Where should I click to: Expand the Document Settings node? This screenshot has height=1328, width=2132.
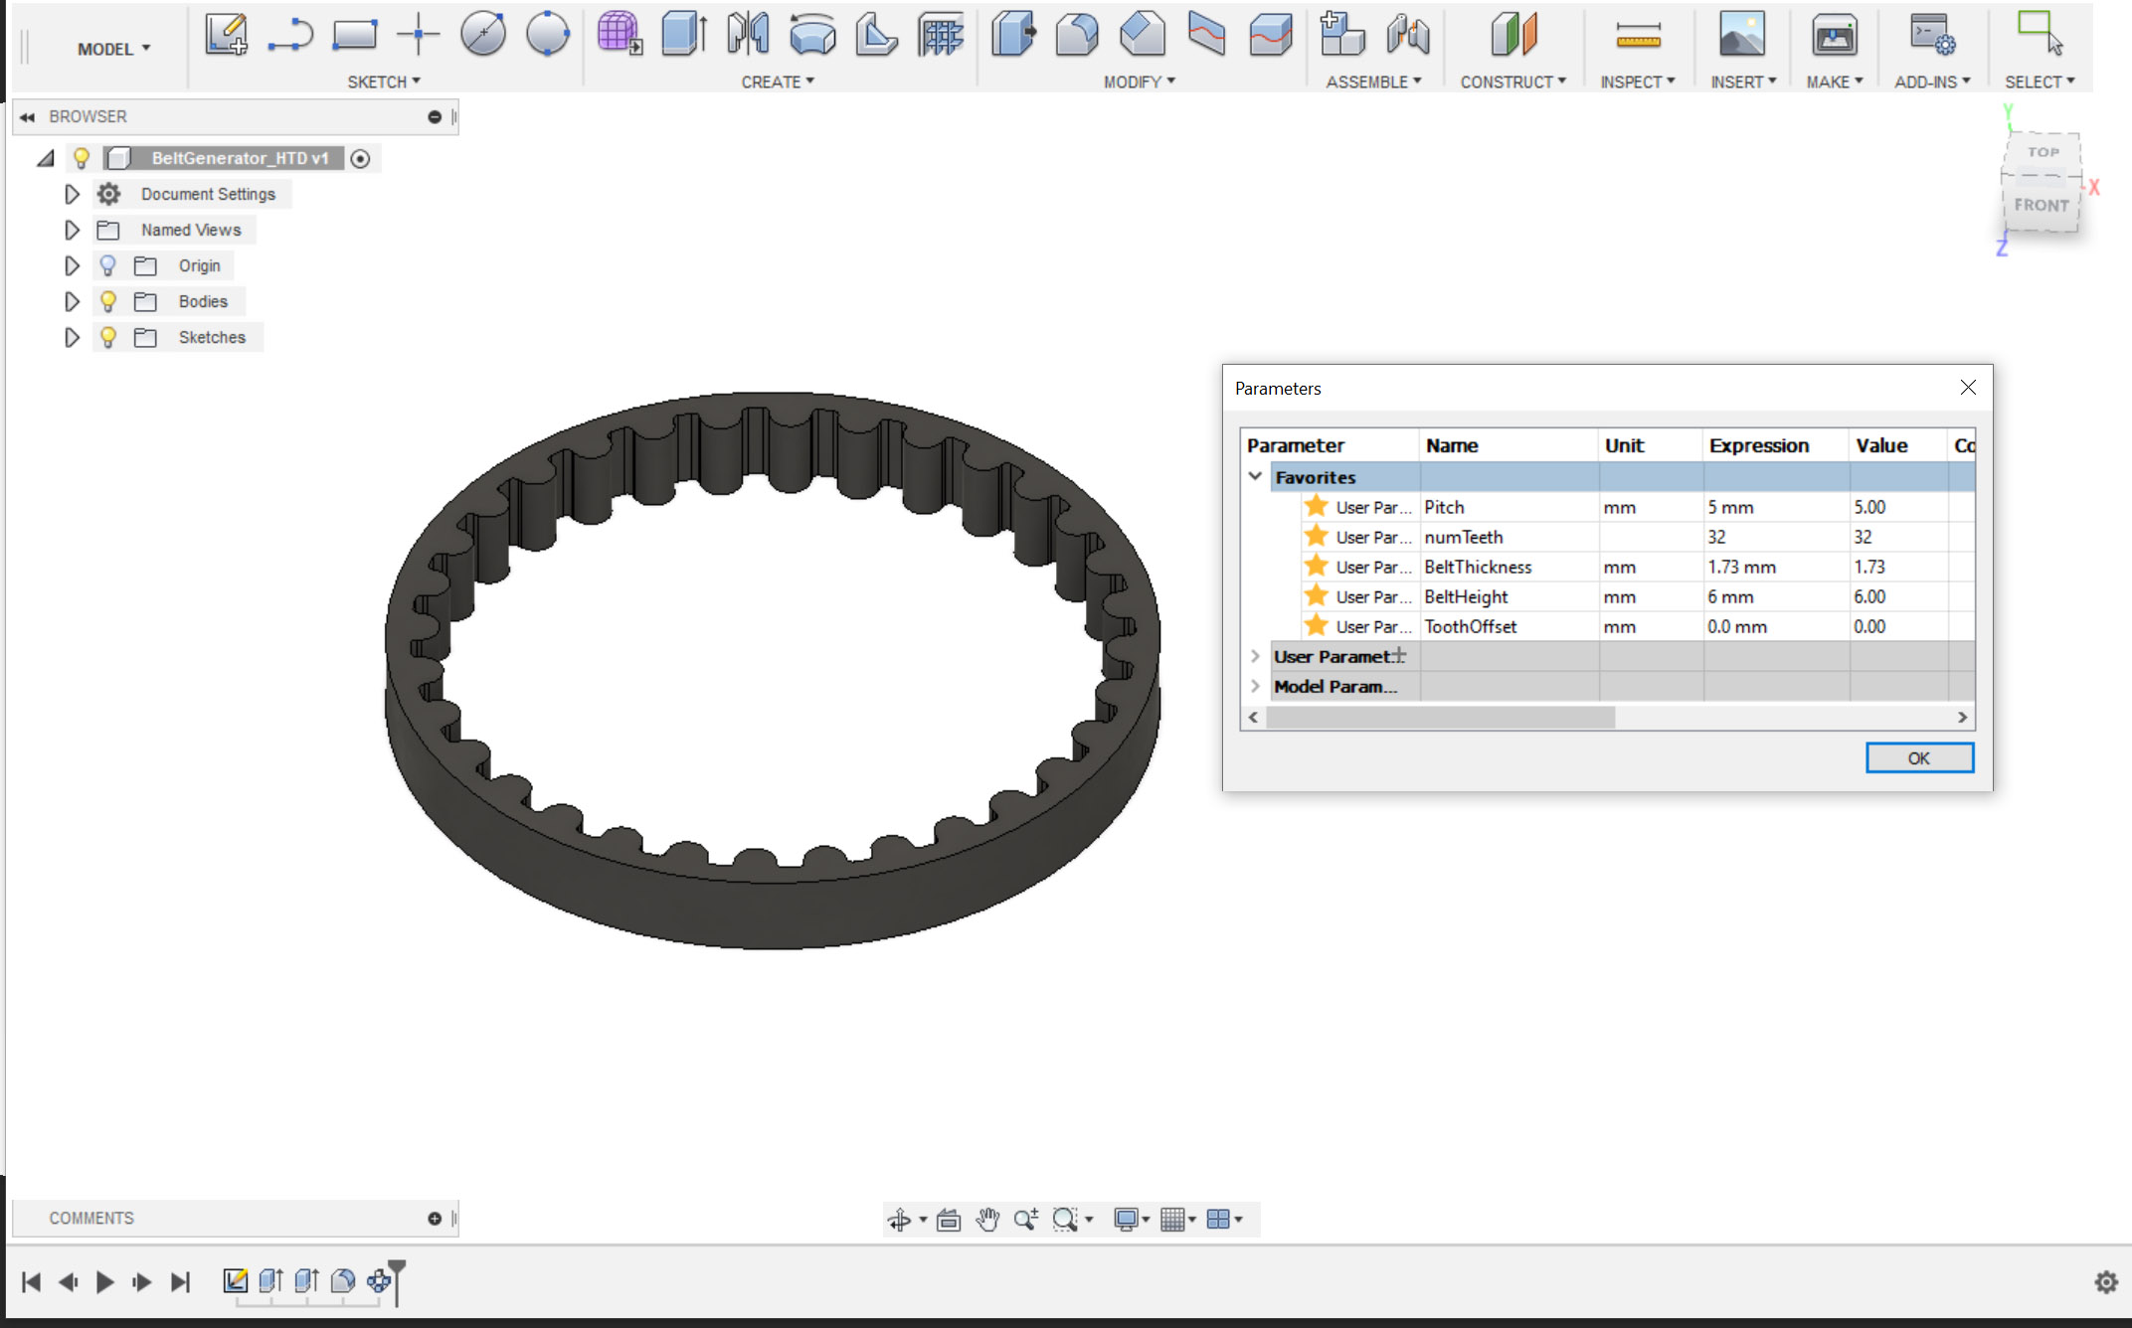pyautogui.click(x=72, y=194)
